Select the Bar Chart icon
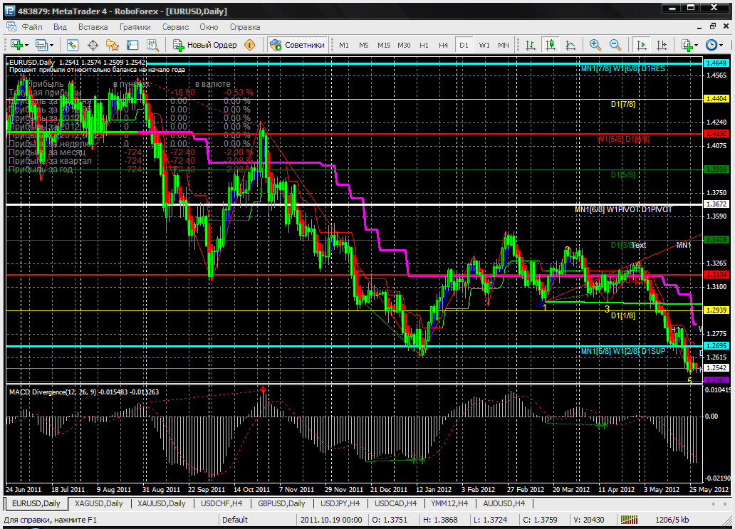This screenshot has height=529, width=735. click(x=530, y=45)
